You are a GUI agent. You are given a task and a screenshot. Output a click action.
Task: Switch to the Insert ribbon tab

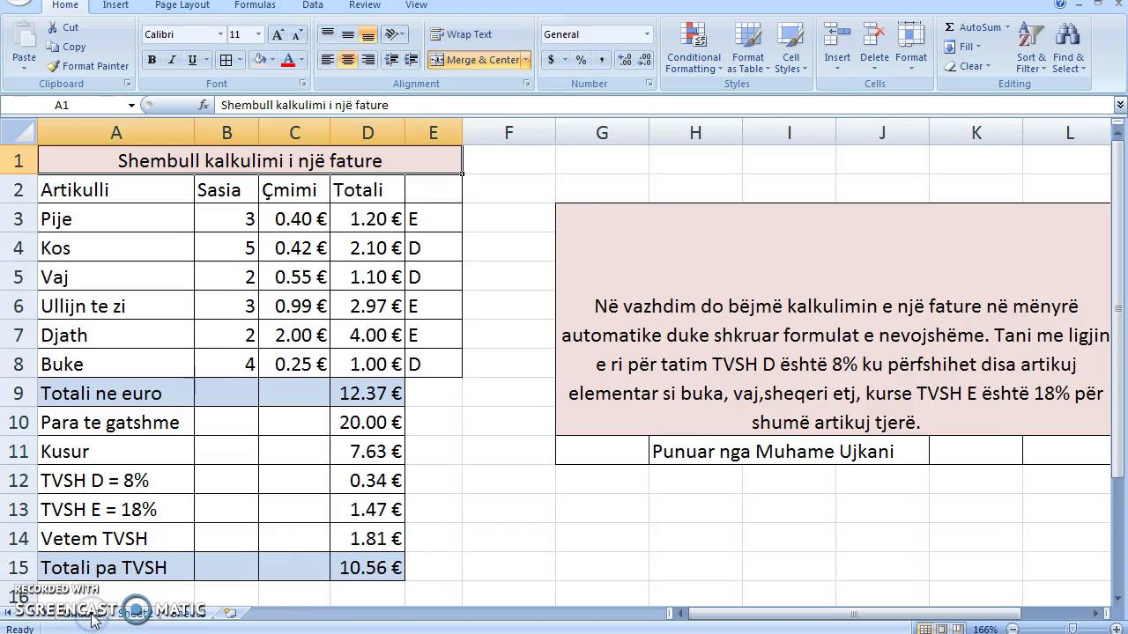[x=115, y=5]
